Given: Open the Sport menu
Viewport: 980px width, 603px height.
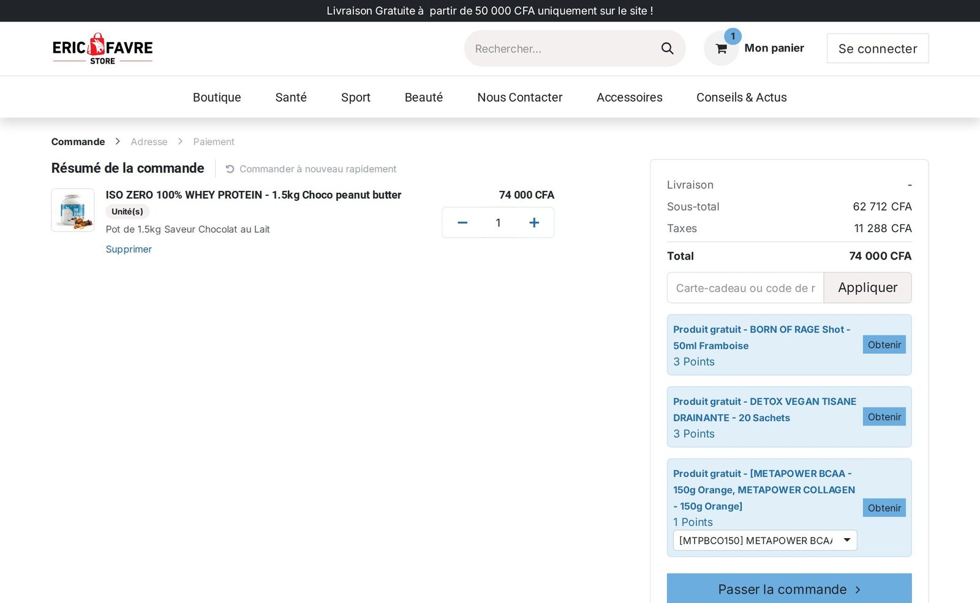Looking at the screenshot, I should click(x=356, y=97).
